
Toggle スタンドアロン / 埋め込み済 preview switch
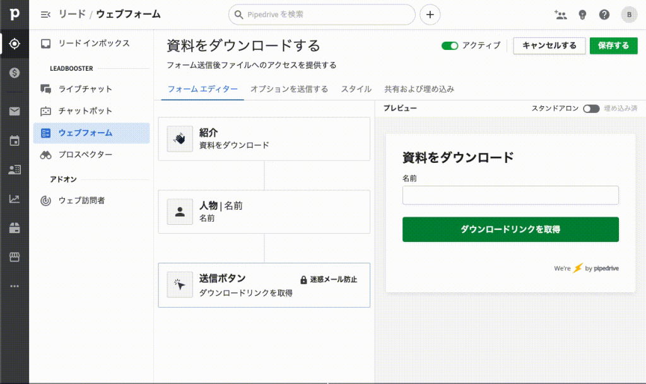[x=591, y=109]
